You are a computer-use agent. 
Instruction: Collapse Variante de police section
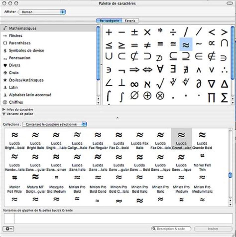pyautogui.click(x=4, y=114)
